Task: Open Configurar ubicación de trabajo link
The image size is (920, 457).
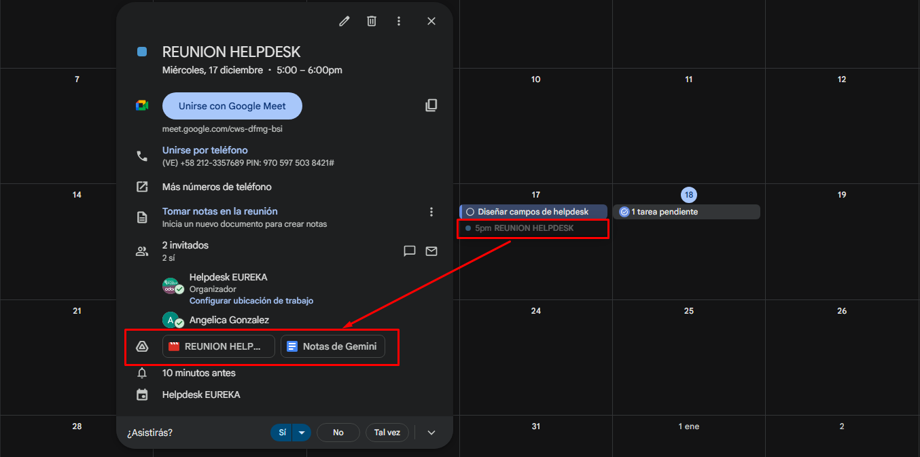Action: [251, 300]
